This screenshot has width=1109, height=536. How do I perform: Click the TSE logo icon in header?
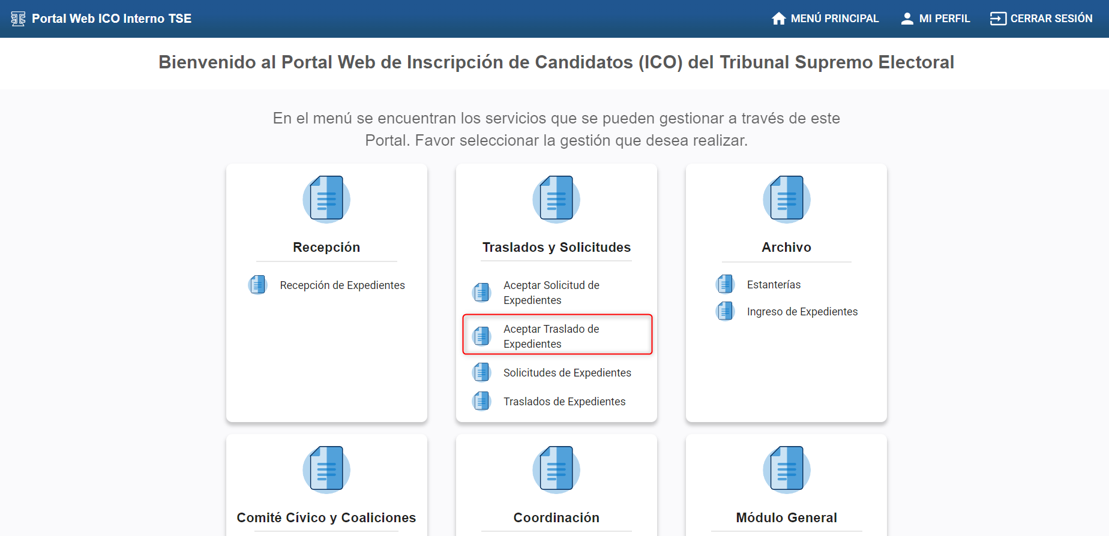tap(18, 19)
